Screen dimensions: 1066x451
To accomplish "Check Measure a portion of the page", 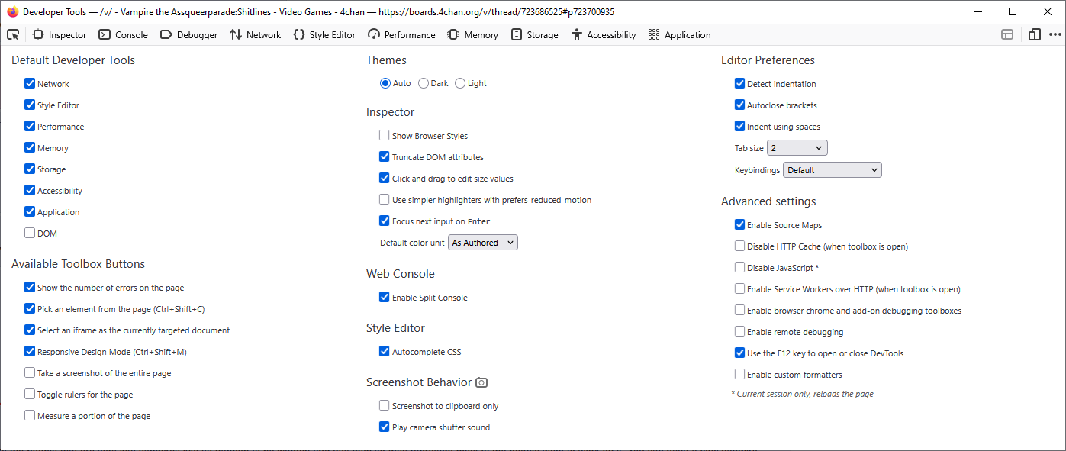I will point(30,416).
